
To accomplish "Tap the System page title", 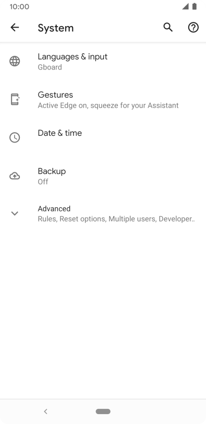I will (56, 28).
